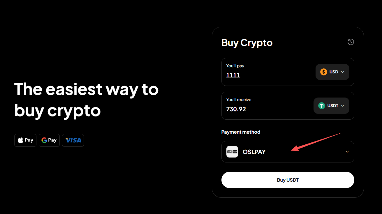Select the OSLPAY payment name text
Image resolution: width=382 pixels, height=214 pixels.
pos(254,152)
